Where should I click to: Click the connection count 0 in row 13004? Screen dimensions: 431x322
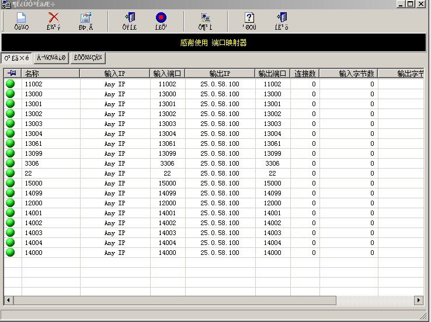314,134
